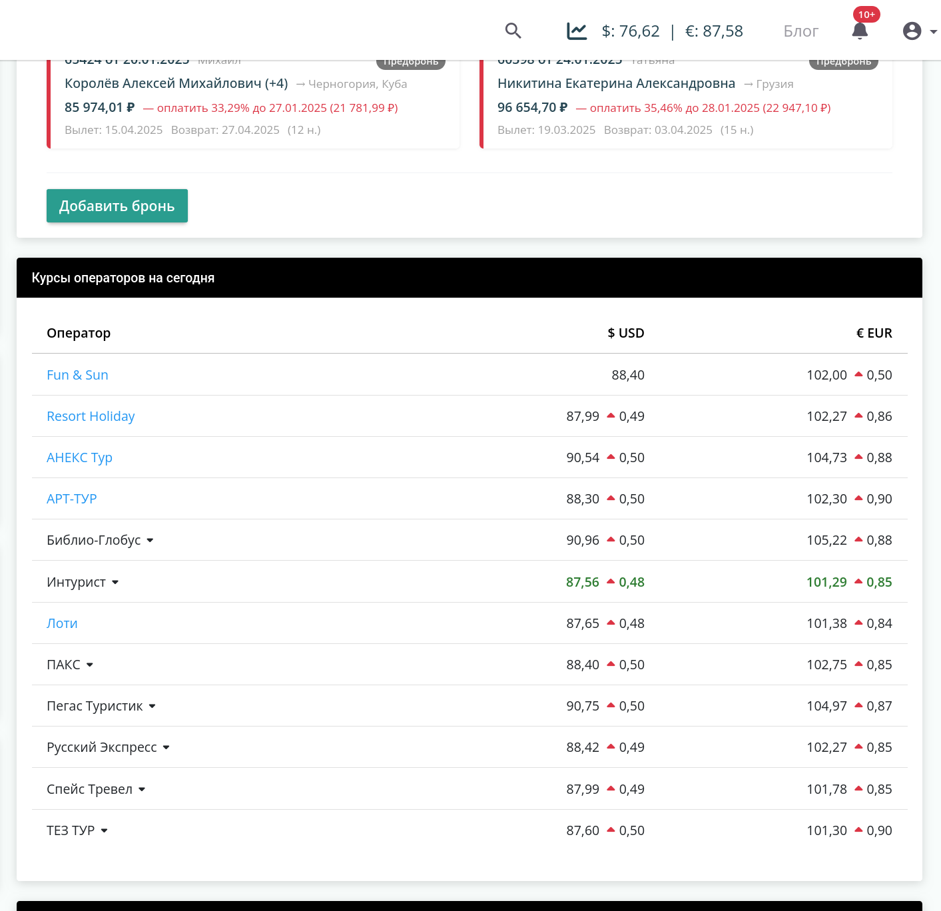Viewport: 941px width, 911px height.
Task: Open the АНЕКС Тур operator link
Action: (79, 457)
